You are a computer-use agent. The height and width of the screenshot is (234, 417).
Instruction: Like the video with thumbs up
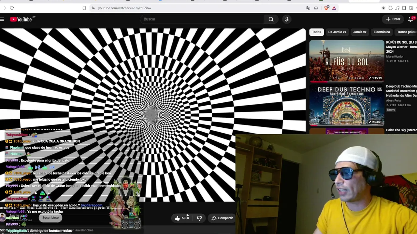click(182, 218)
